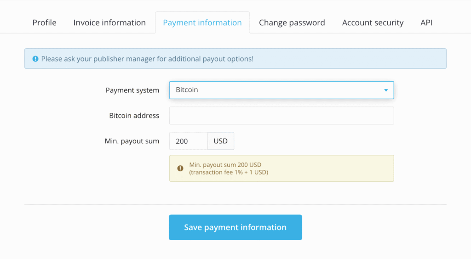Click the "Payment system" field label

pyautogui.click(x=132, y=90)
